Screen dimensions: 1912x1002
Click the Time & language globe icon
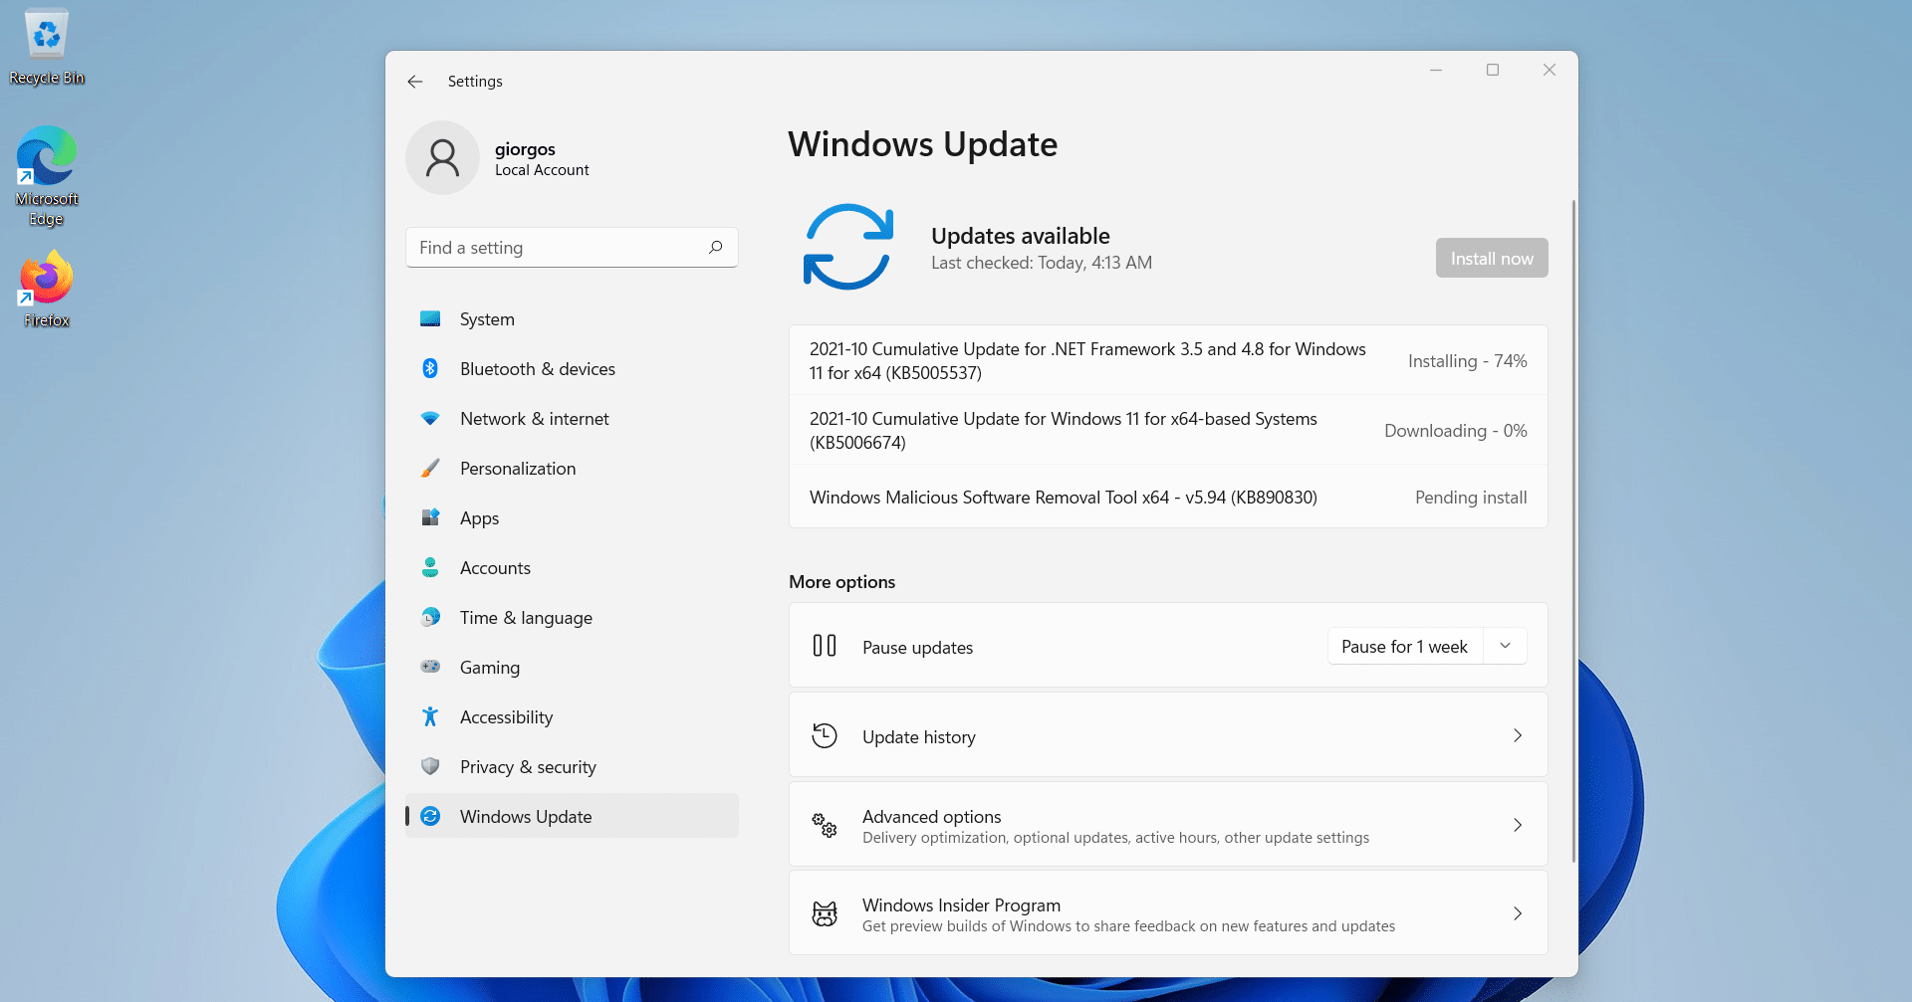coord(430,618)
